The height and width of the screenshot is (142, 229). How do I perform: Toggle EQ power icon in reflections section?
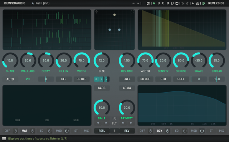50,131
